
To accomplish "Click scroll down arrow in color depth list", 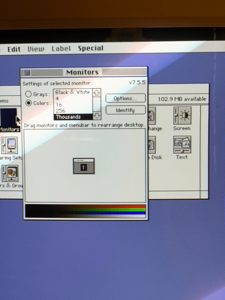I will [97, 116].
